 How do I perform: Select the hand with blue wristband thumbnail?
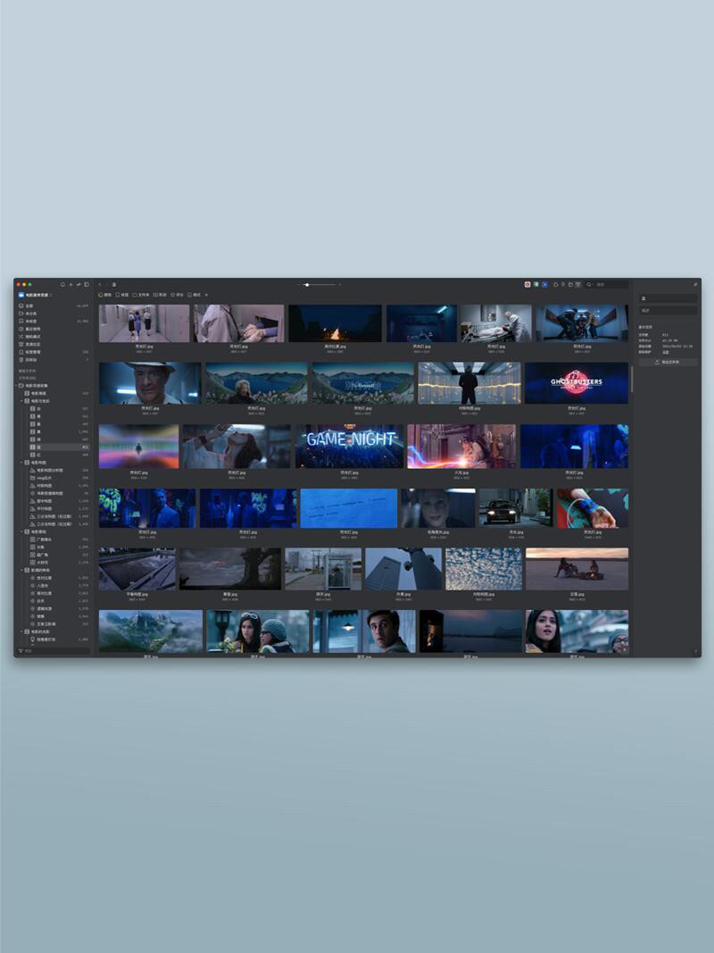coord(593,508)
